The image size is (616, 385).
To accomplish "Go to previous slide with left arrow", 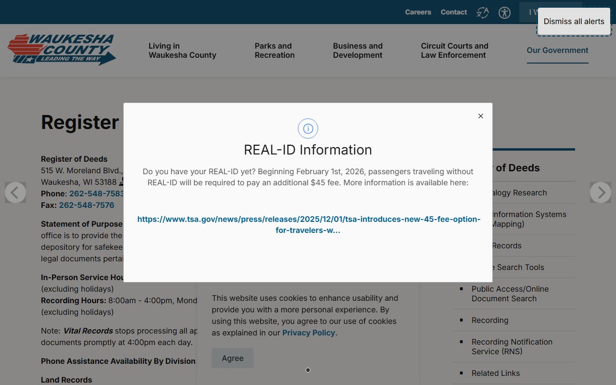I will coord(15,192).
